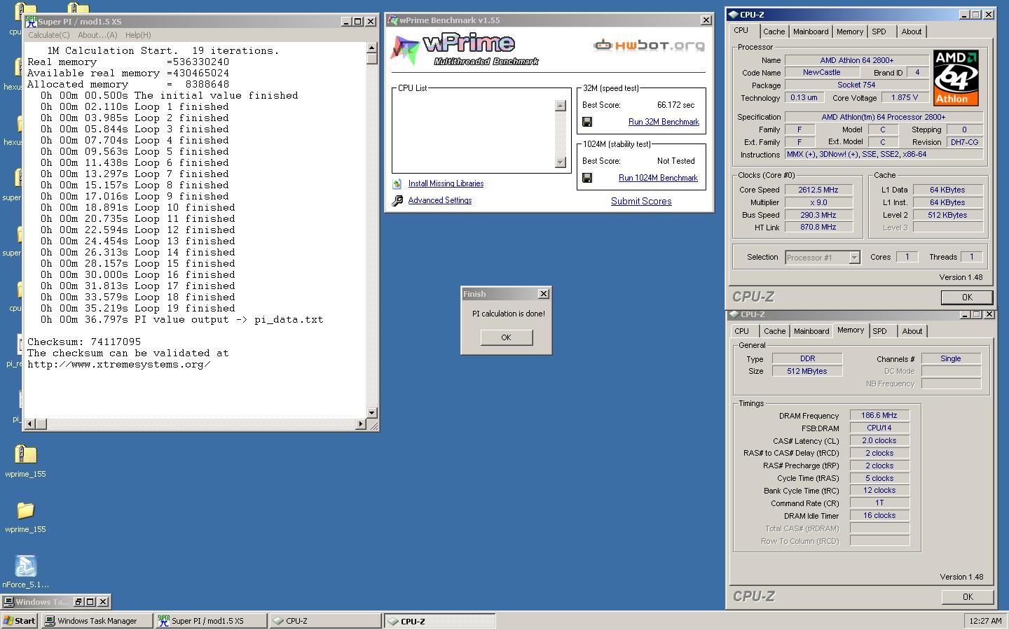Switch to Memory tab in upper CPU-Z window
Image resolution: width=1009 pixels, height=630 pixels.
point(850,31)
